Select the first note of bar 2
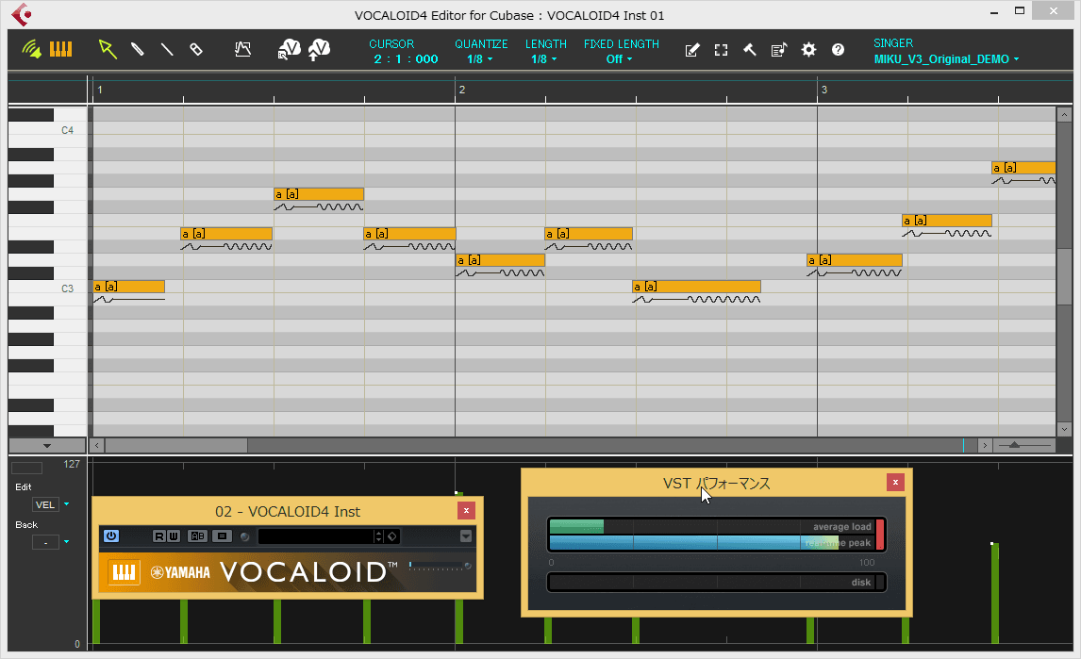The height and width of the screenshot is (659, 1081). 500,260
